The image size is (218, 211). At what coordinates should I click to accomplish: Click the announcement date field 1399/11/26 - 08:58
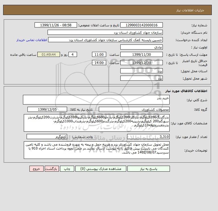(56, 25)
